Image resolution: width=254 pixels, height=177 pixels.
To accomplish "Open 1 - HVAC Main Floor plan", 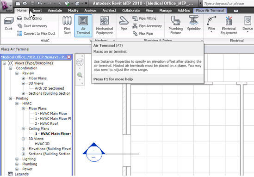I will pos(51,114).
